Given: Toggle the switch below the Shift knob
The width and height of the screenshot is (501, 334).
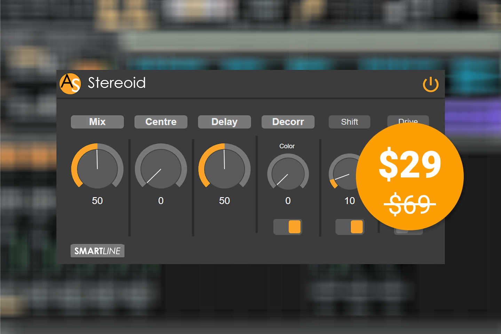Looking at the screenshot, I should [350, 226].
